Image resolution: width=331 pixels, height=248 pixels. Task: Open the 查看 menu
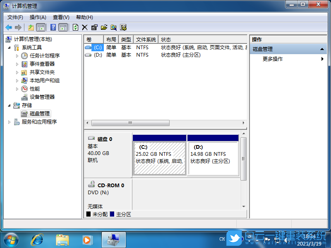(x=60, y=17)
